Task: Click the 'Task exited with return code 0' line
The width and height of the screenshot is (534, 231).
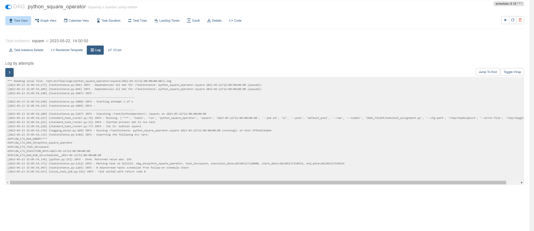Action: tap(76, 172)
